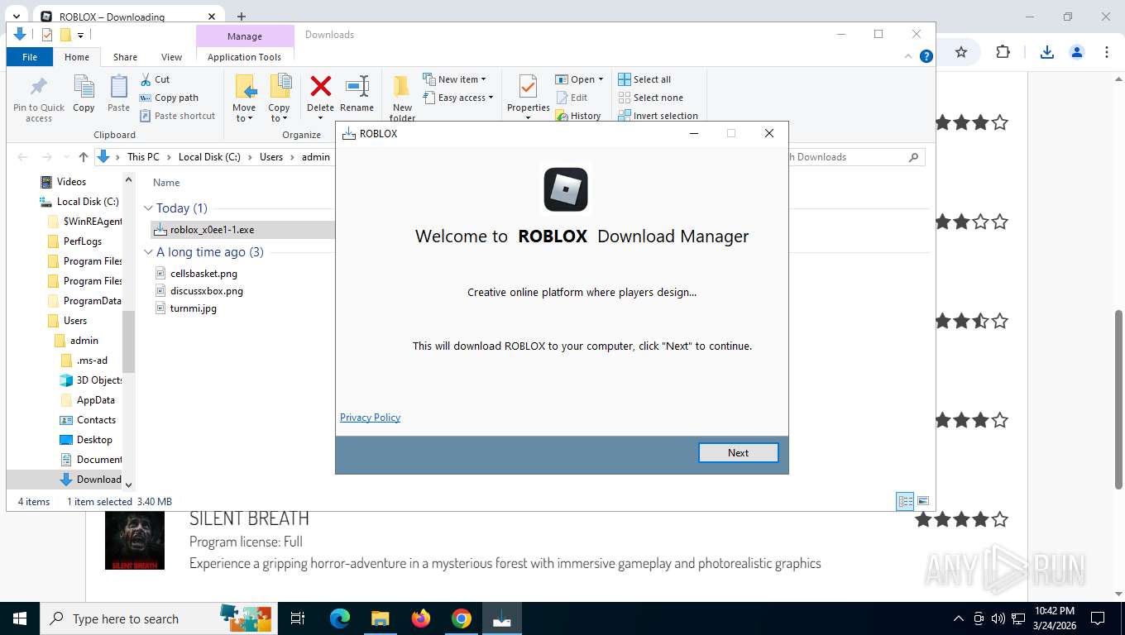Click Users in address breadcrumb
The image size is (1125, 635).
point(271,157)
